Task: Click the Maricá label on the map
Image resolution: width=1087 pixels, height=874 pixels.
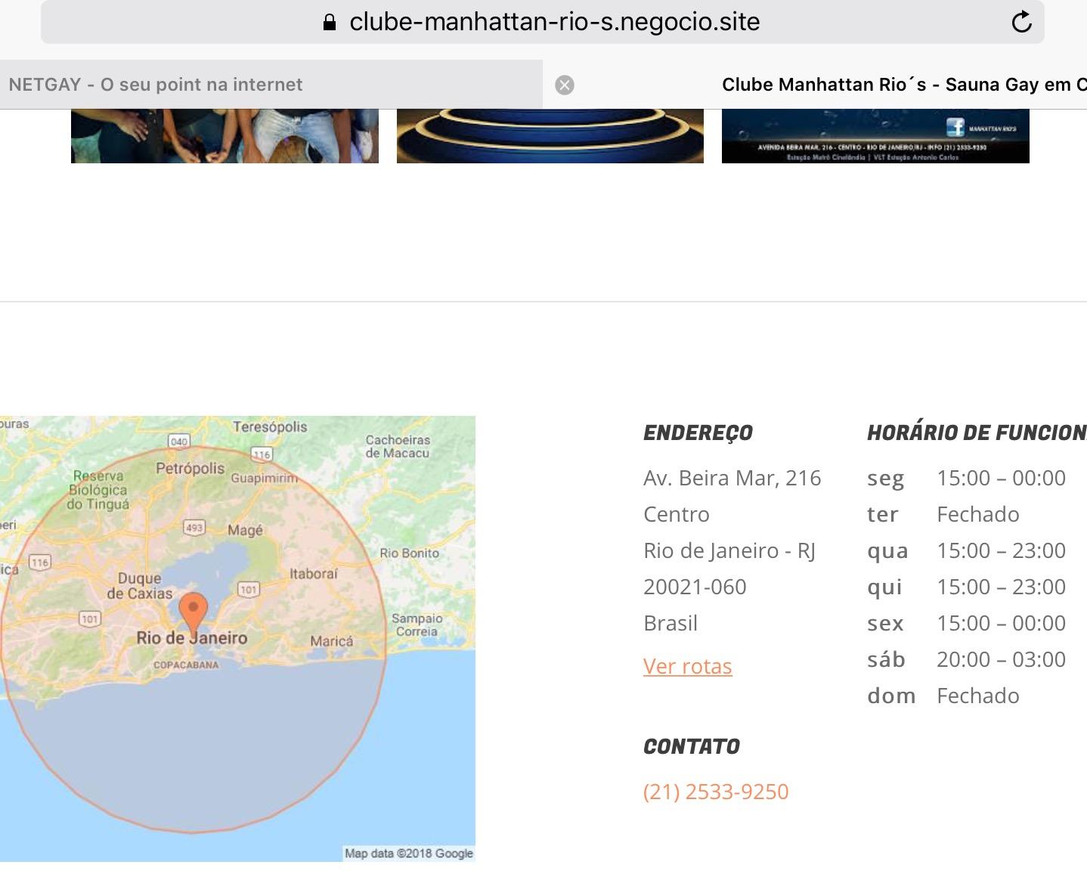Action: pyautogui.click(x=331, y=640)
